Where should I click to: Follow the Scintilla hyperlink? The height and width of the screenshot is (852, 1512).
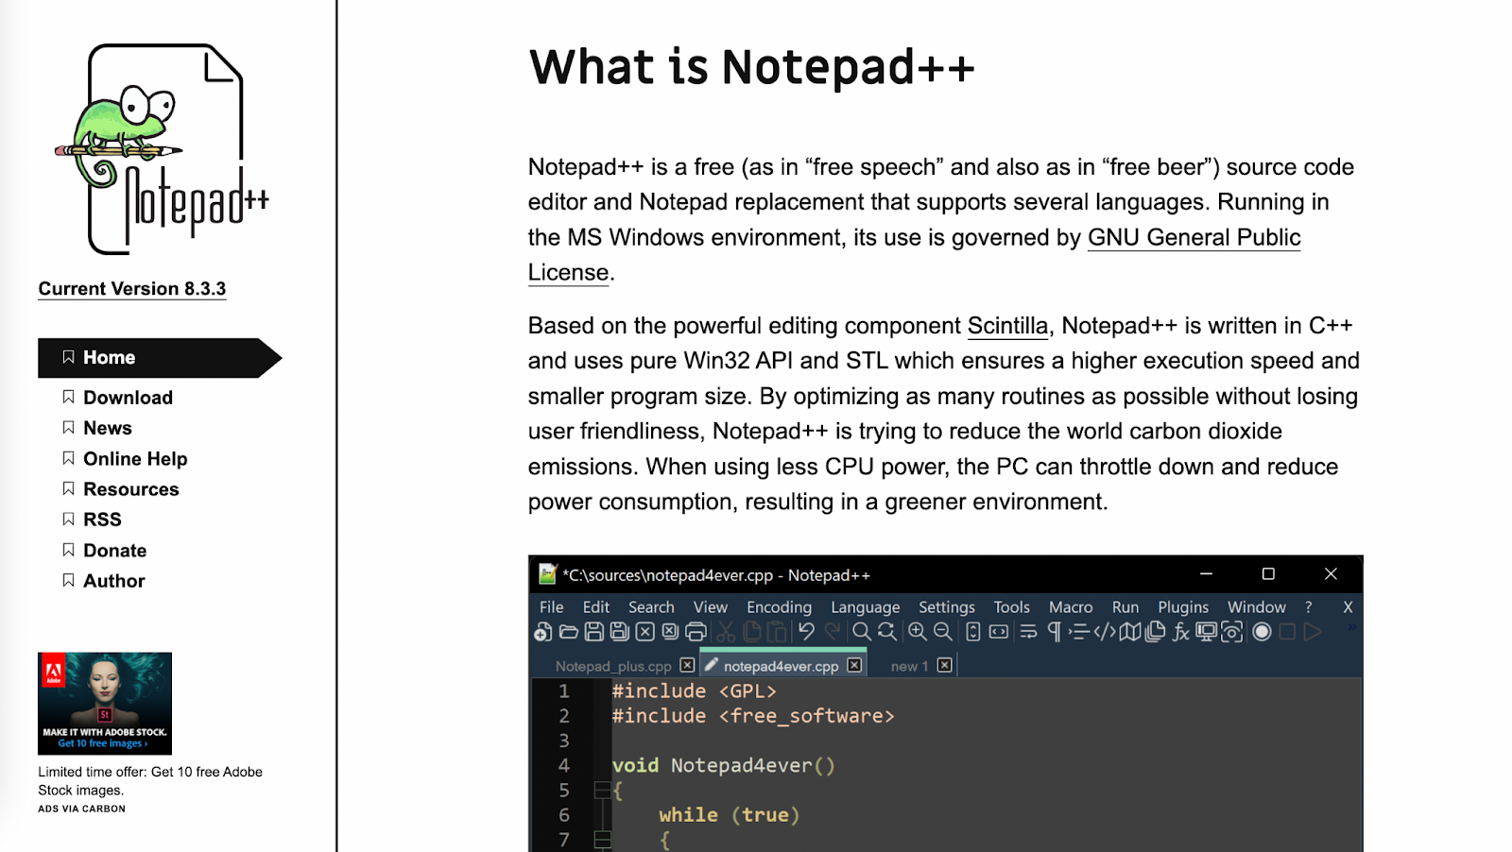click(x=1007, y=326)
